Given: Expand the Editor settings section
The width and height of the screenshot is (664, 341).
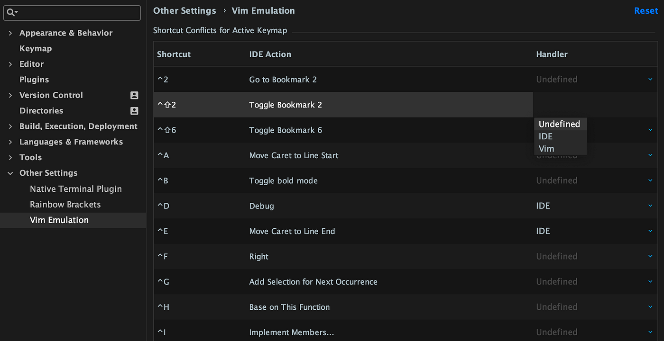Looking at the screenshot, I should pos(10,64).
